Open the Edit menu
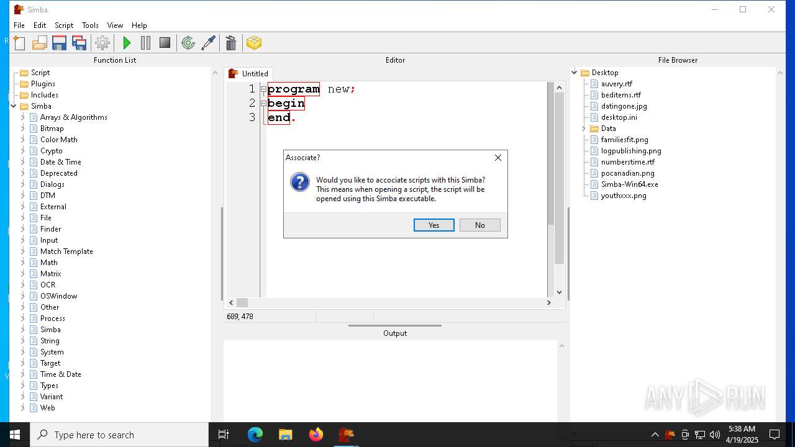The height and width of the screenshot is (447, 795). pos(40,25)
